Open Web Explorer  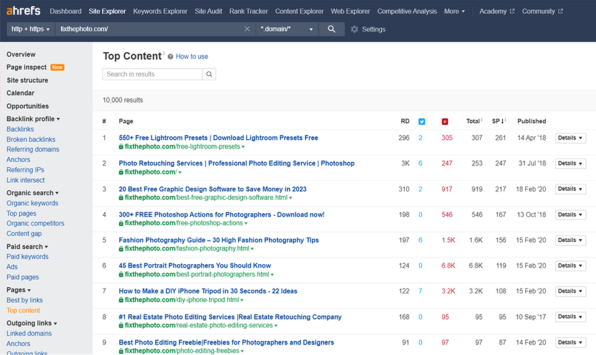point(350,11)
